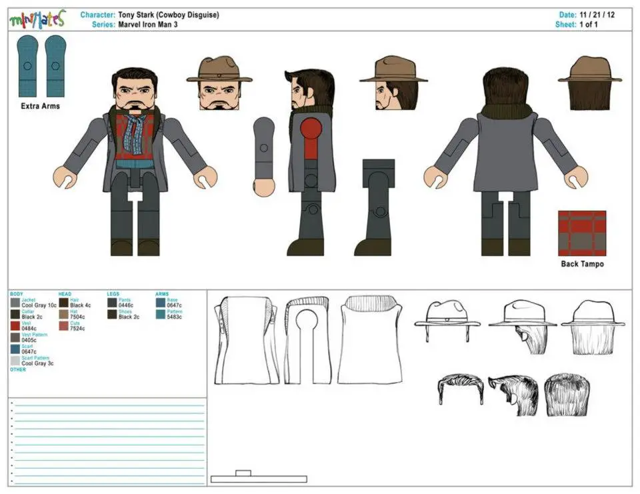Click the 'Marvel Iron Man 3' series text
The image size is (640, 494).
point(148,25)
